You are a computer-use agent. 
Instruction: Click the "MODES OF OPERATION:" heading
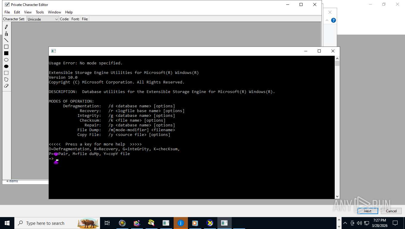point(71,101)
